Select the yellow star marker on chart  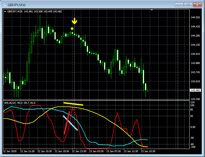tap(72, 28)
